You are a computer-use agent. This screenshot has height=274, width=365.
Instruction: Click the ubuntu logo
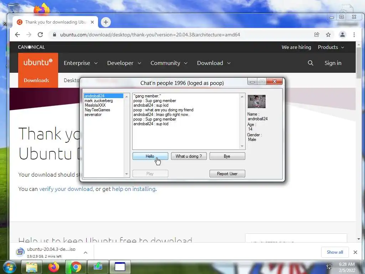point(38,62)
